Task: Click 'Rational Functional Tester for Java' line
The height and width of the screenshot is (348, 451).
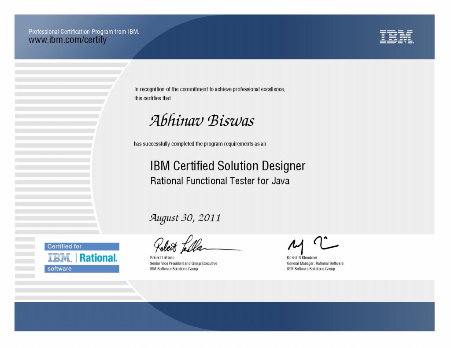Action: point(220,181)
